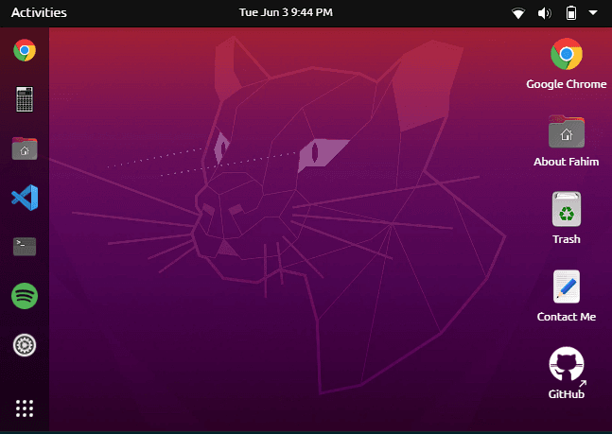
Task: Open the Google Chrome desktop shortcut
Action: 566,55
